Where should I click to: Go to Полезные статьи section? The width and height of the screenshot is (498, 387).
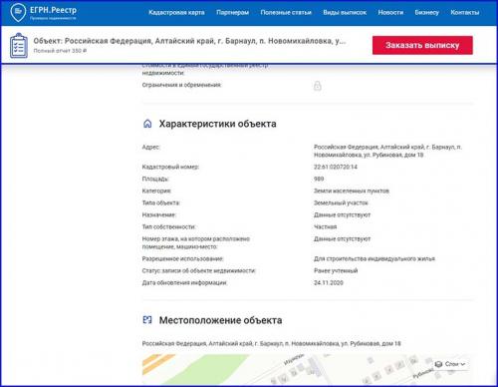286,13
